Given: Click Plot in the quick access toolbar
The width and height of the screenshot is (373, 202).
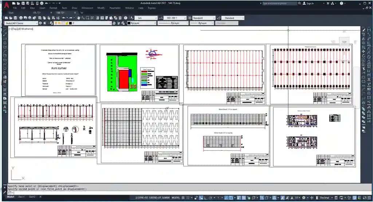Looking at the screenshot, I should tap(42, 3).
